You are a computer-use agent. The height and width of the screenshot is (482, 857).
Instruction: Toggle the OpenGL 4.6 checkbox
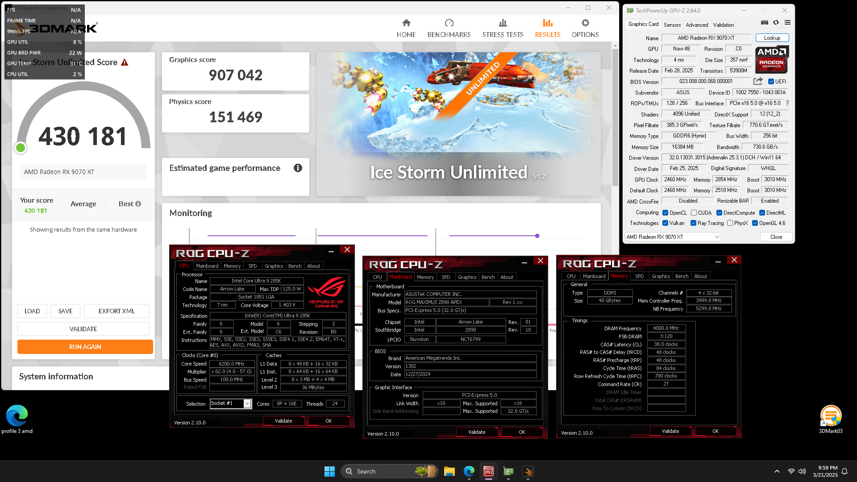[x=755, y=223]
